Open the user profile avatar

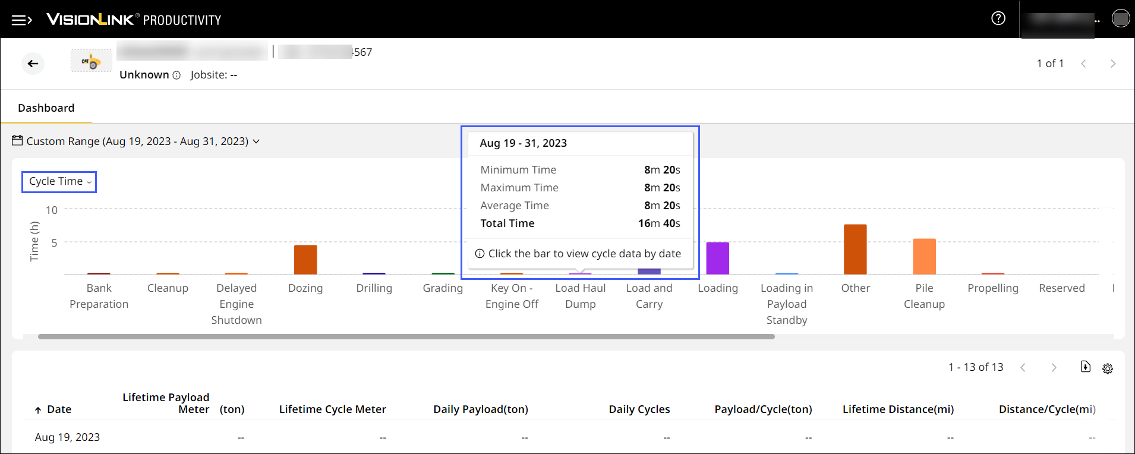[1120, 18]
